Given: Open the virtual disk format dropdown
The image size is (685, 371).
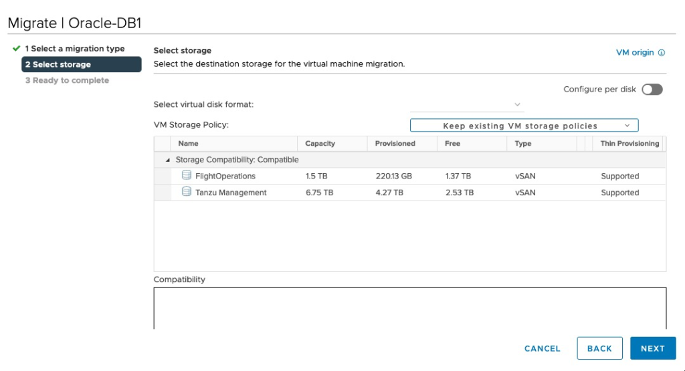Looking at the screenshot, I should 467,104.
